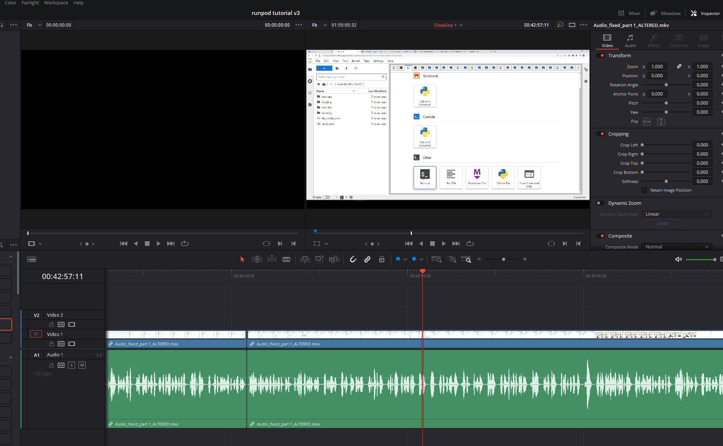Select the Trim edit mode tool

coord(257,259)
